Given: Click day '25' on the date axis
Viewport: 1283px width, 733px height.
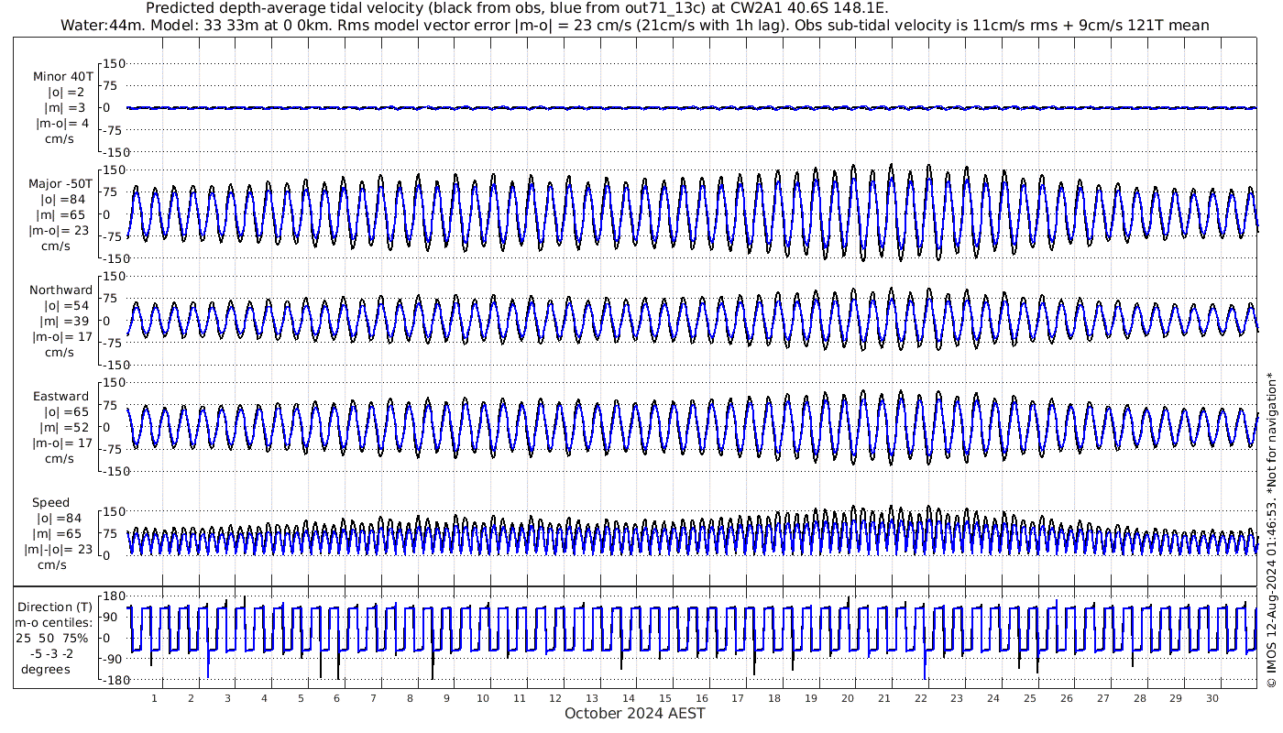Looking at the screenshot, I should [1030, 697].
